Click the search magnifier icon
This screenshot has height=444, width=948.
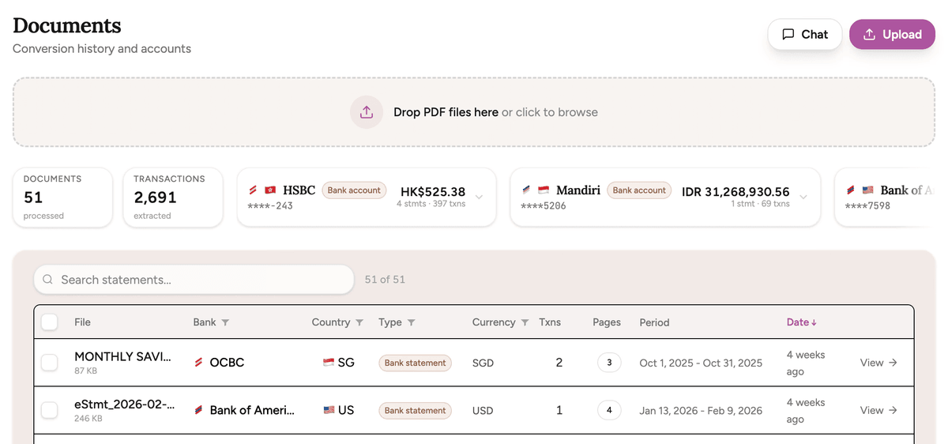click(48, 280)
